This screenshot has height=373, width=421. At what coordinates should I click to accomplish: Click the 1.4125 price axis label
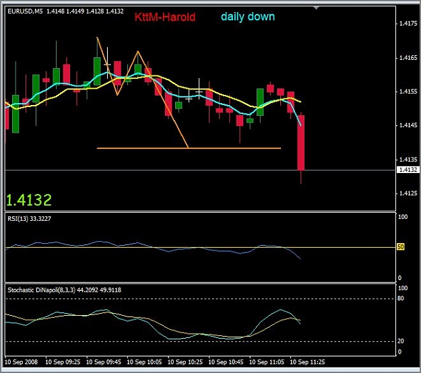tap(408, 193)
